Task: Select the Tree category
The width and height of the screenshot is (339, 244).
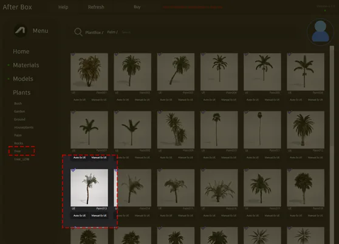Action: click(x=18, y=151)
